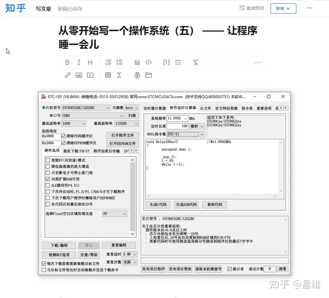This screenshot has width=329, height=298.
Task: Switch to software delay calculator tab
Action: click(x=183, y=108)
